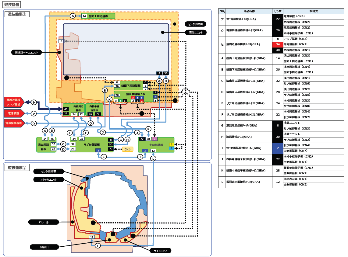Click circled C marker between 演出周辺 and サブ制御
348x257 pixels.
63,144
